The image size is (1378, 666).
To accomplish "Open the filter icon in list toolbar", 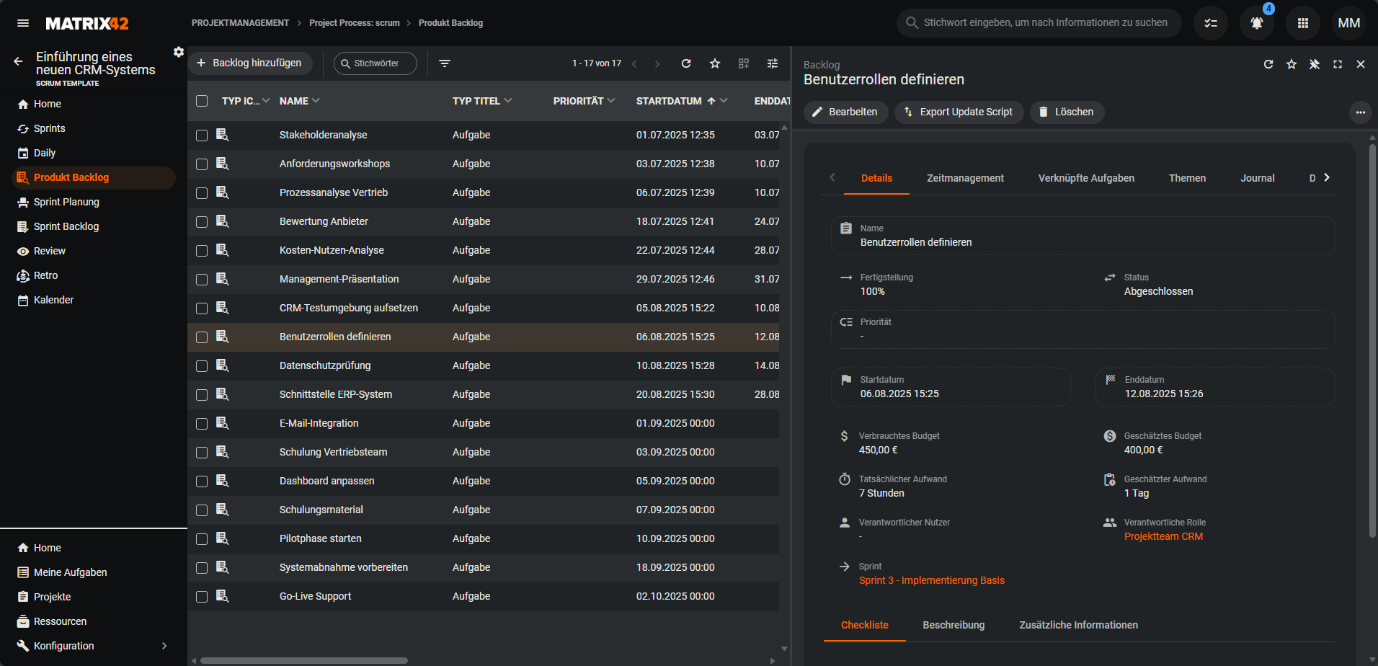I will tap(445, 63).
